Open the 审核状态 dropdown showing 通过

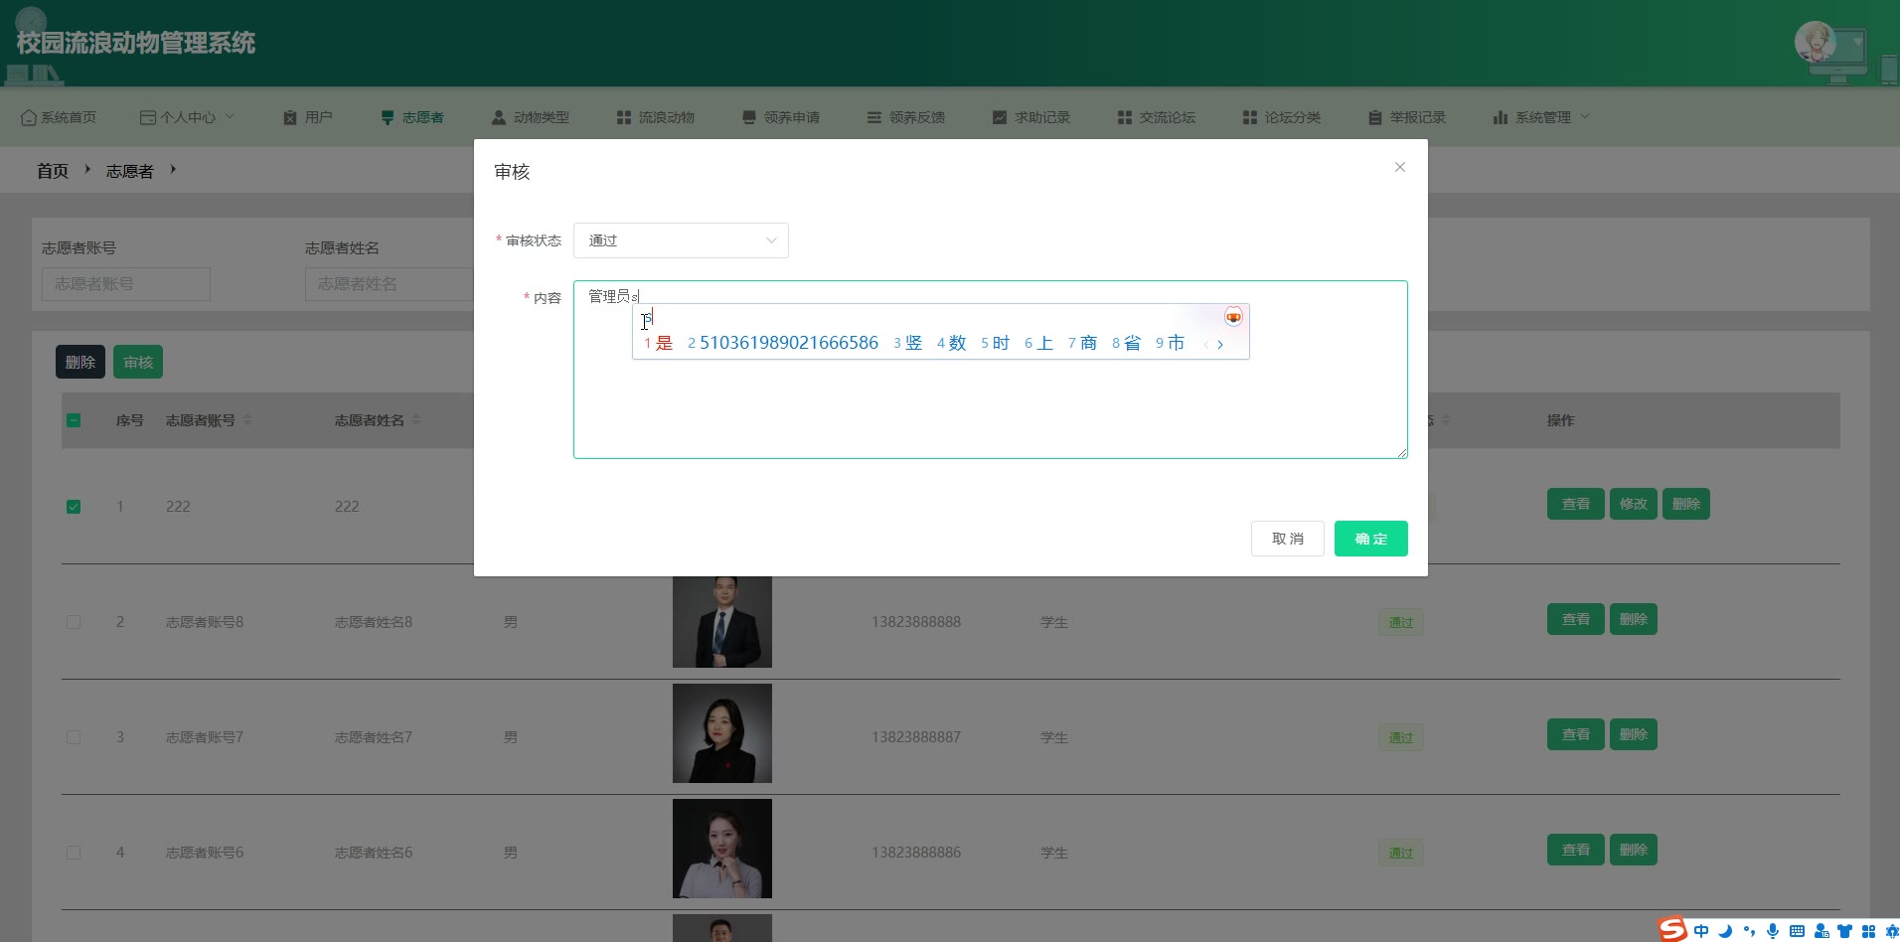(x=681, y=240)
